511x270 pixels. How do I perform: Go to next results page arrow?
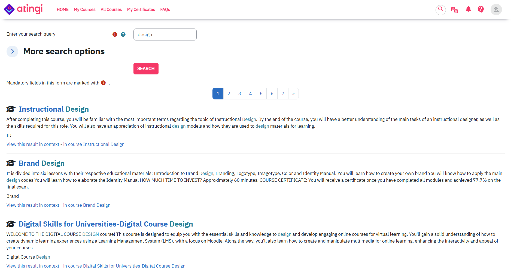293,94
